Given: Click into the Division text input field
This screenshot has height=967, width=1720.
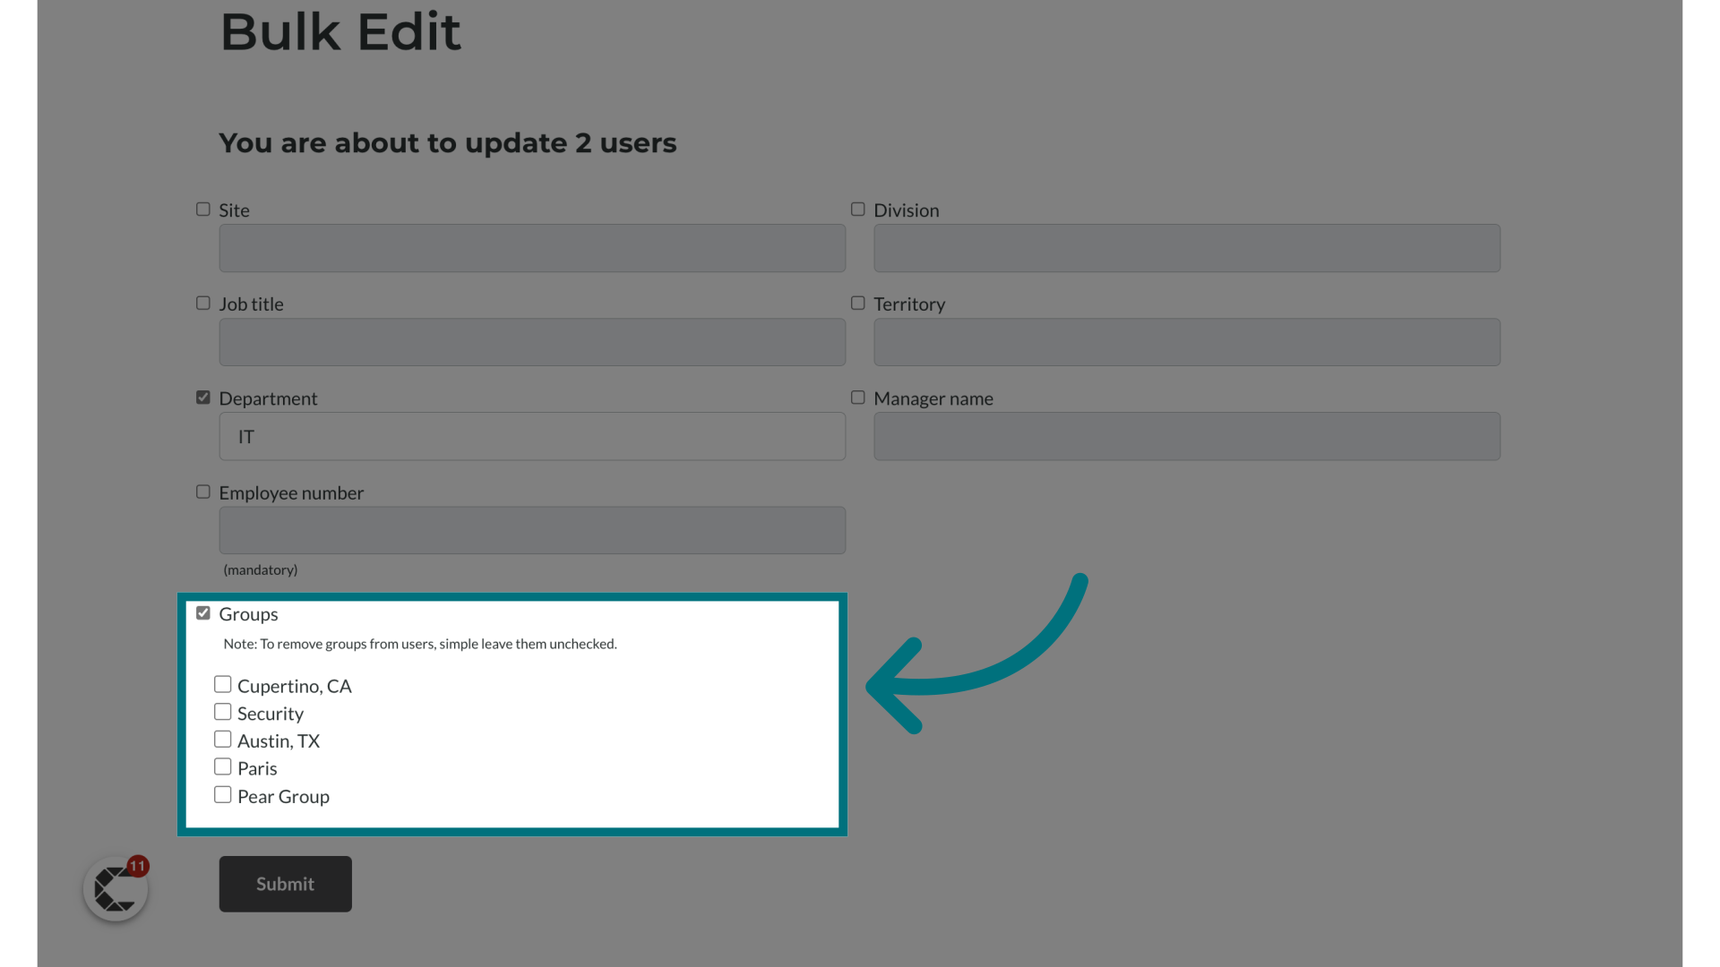Looking at the screenshot, I should click(x=1186, y=248).
